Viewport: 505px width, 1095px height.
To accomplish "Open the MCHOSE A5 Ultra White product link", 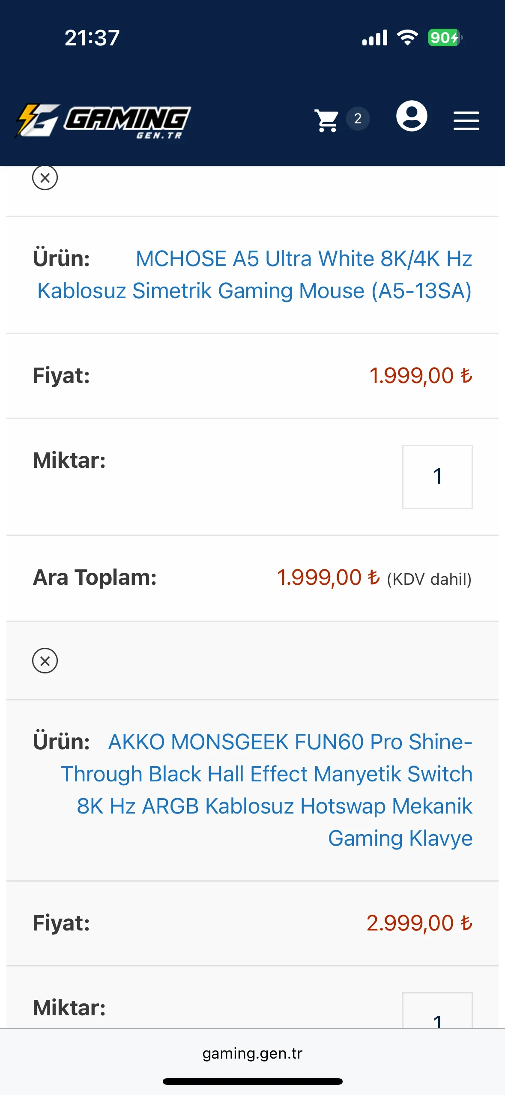I will (254, 275).
